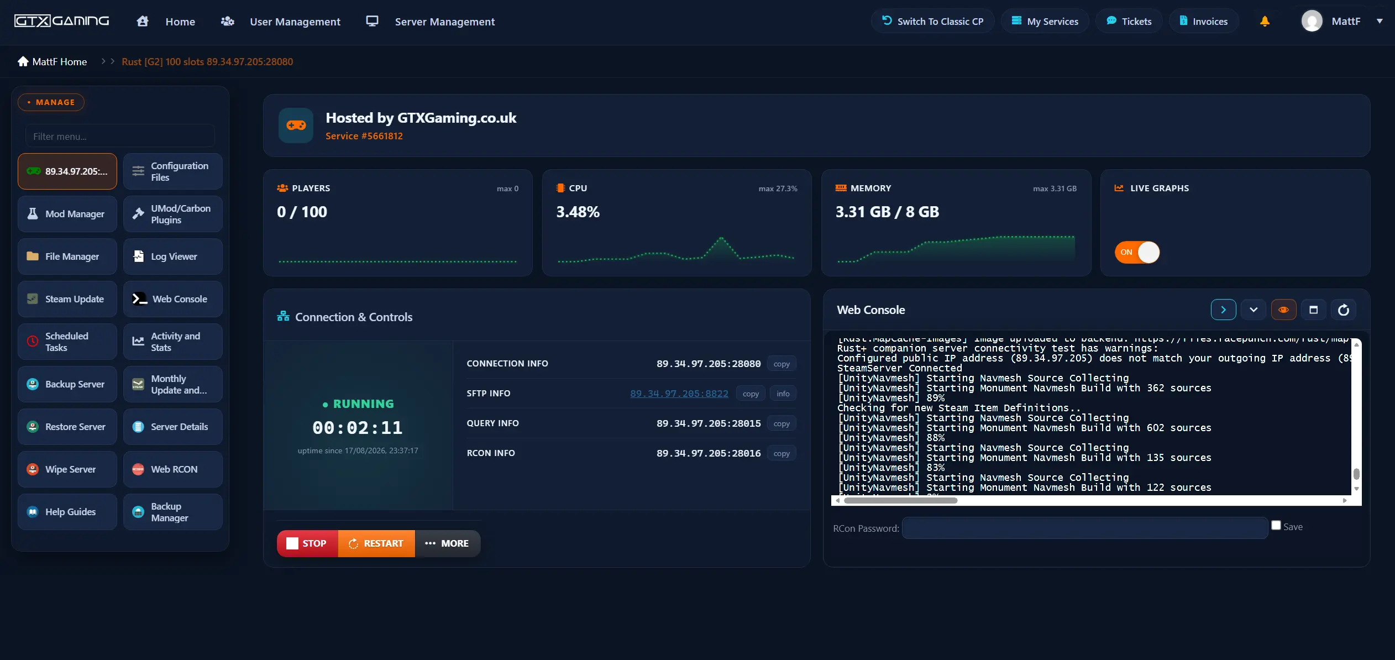Click the Memory usage graph
The height and width of the screenshot is (660, 1395).
pos(956,249)
